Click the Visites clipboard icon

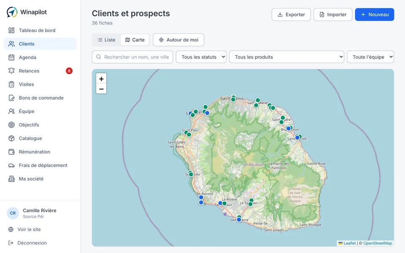[11, 84]
